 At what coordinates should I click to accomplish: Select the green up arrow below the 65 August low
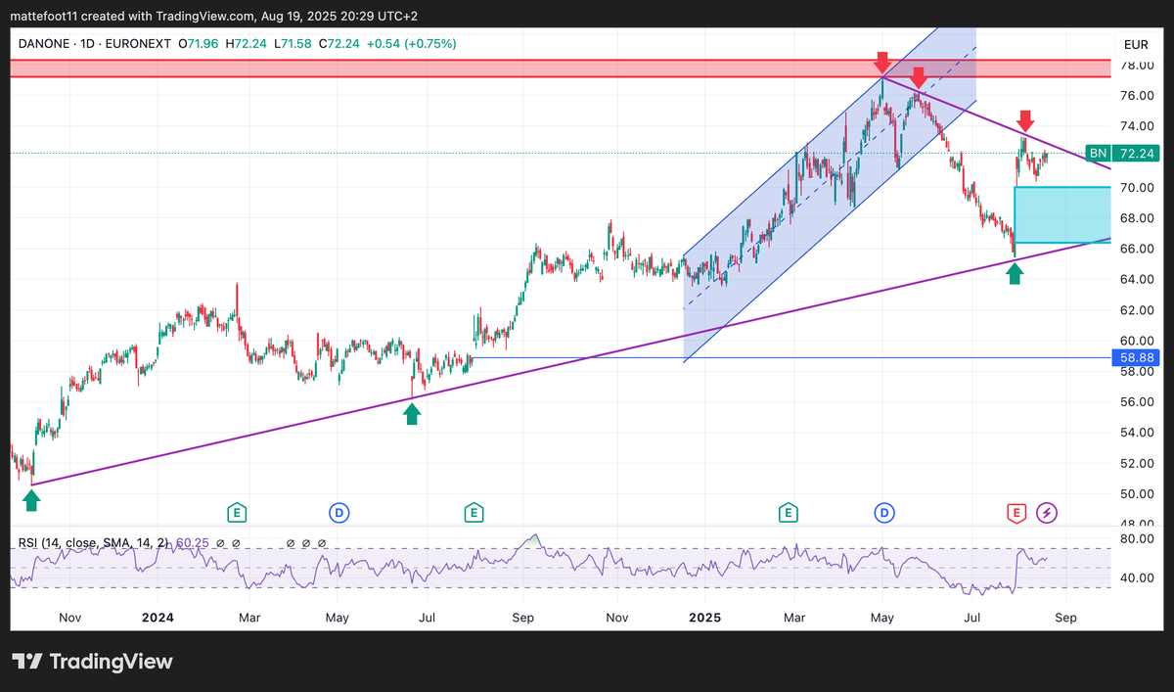(x=1015, y=273)
